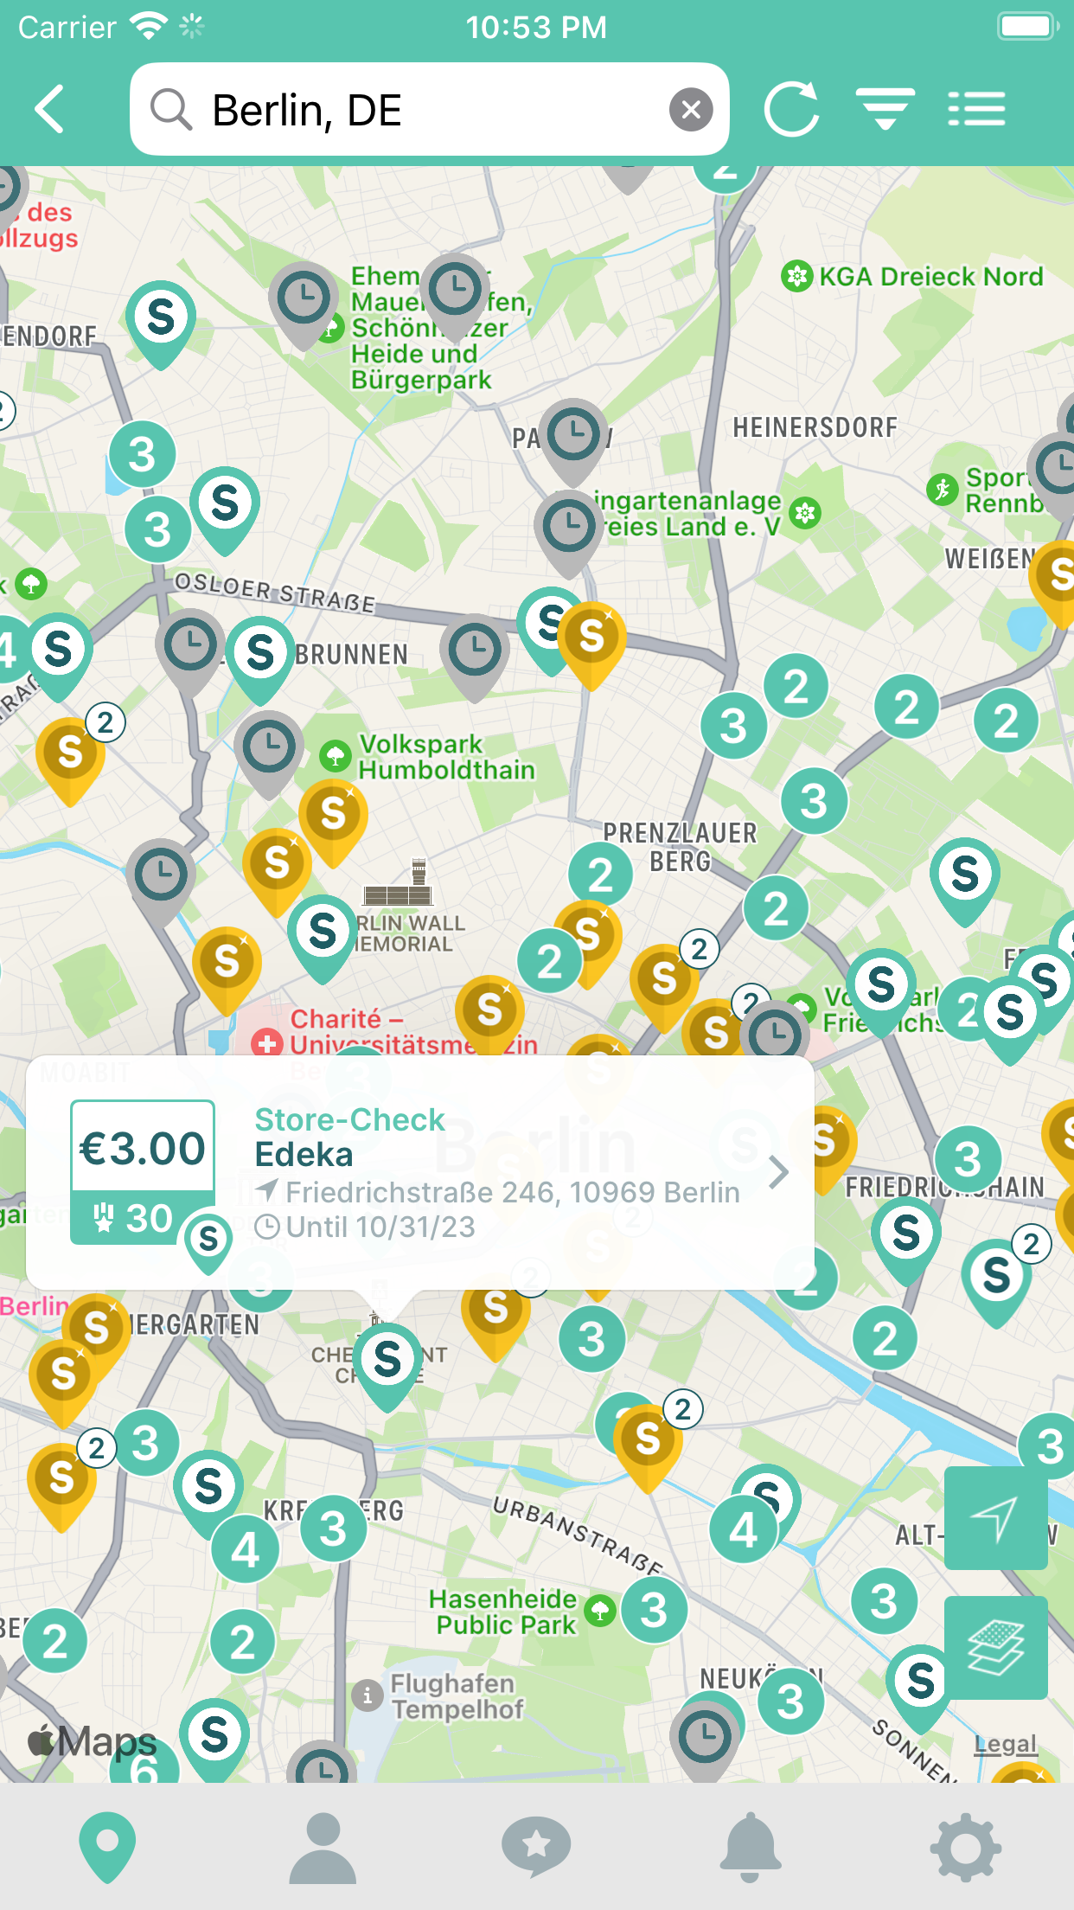Image resolution: width=1074 pixels, height=1910 pixels.
Task: Refresh the map results
Action: point(792,109)
